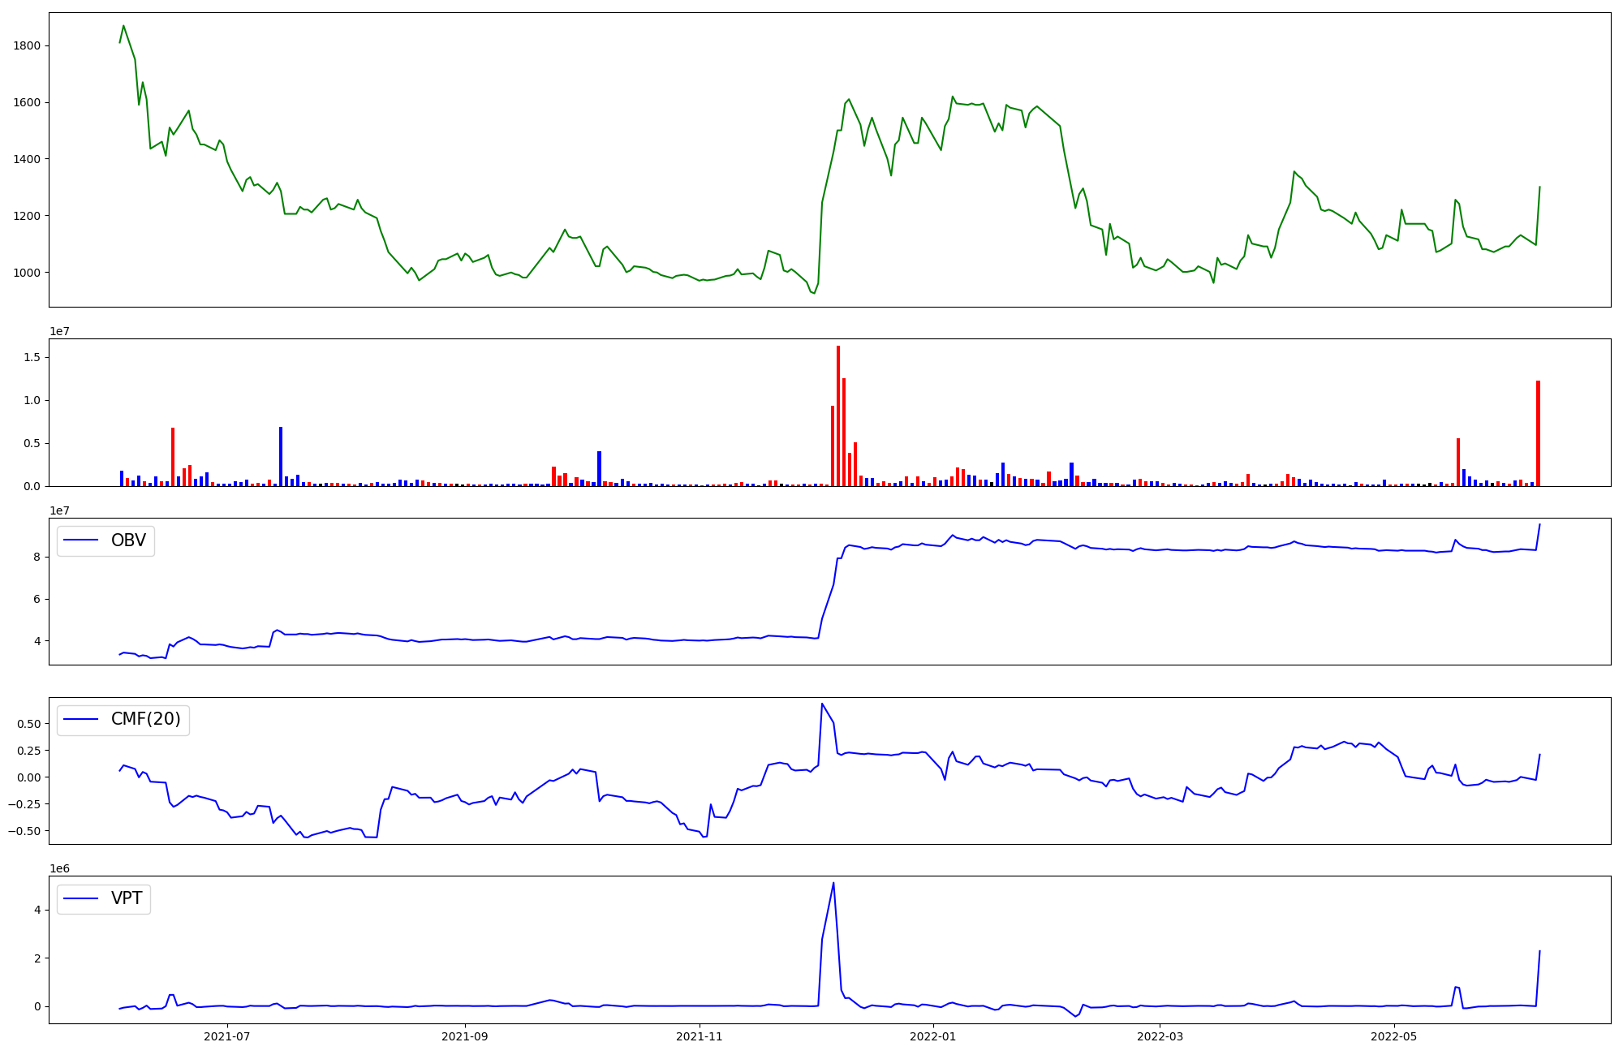Click the VPT legend label
Screen dimensions: 1623x1055
click(127, 898)
